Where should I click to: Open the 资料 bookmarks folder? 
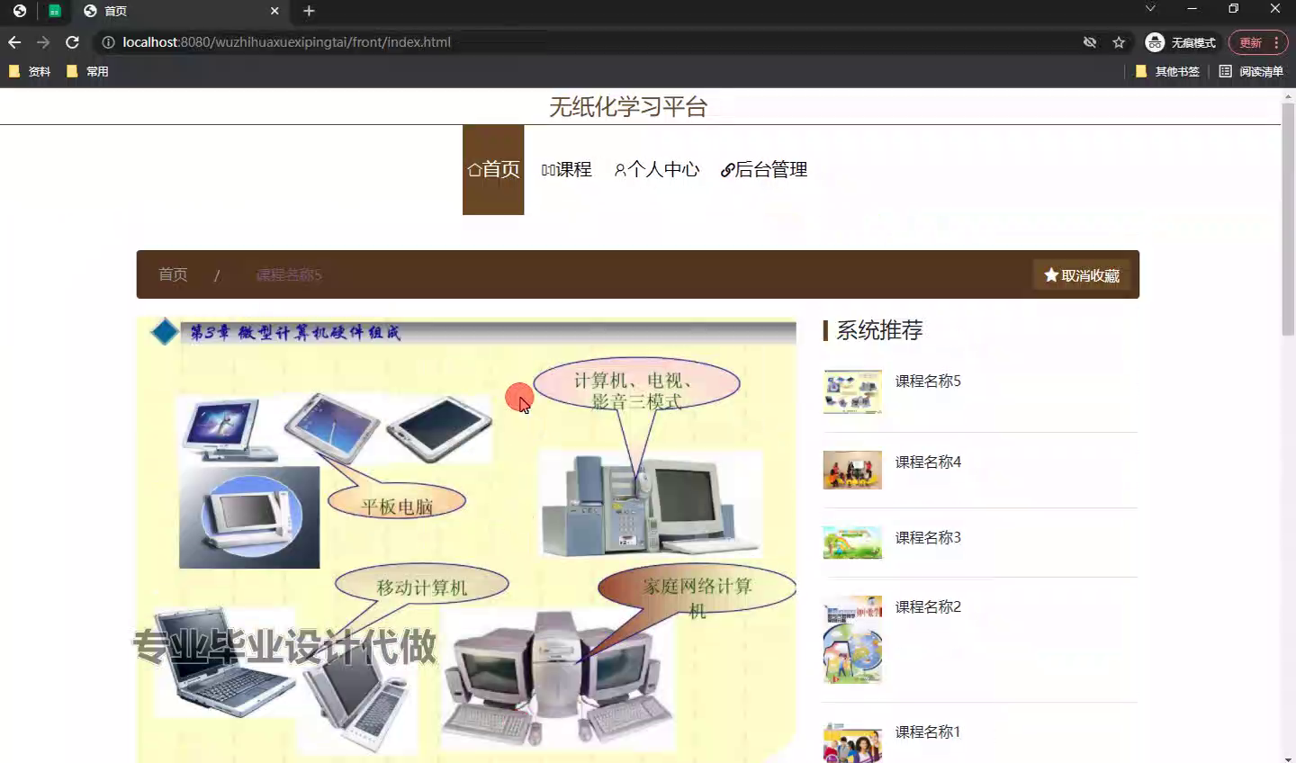click(x=29, y=71)
